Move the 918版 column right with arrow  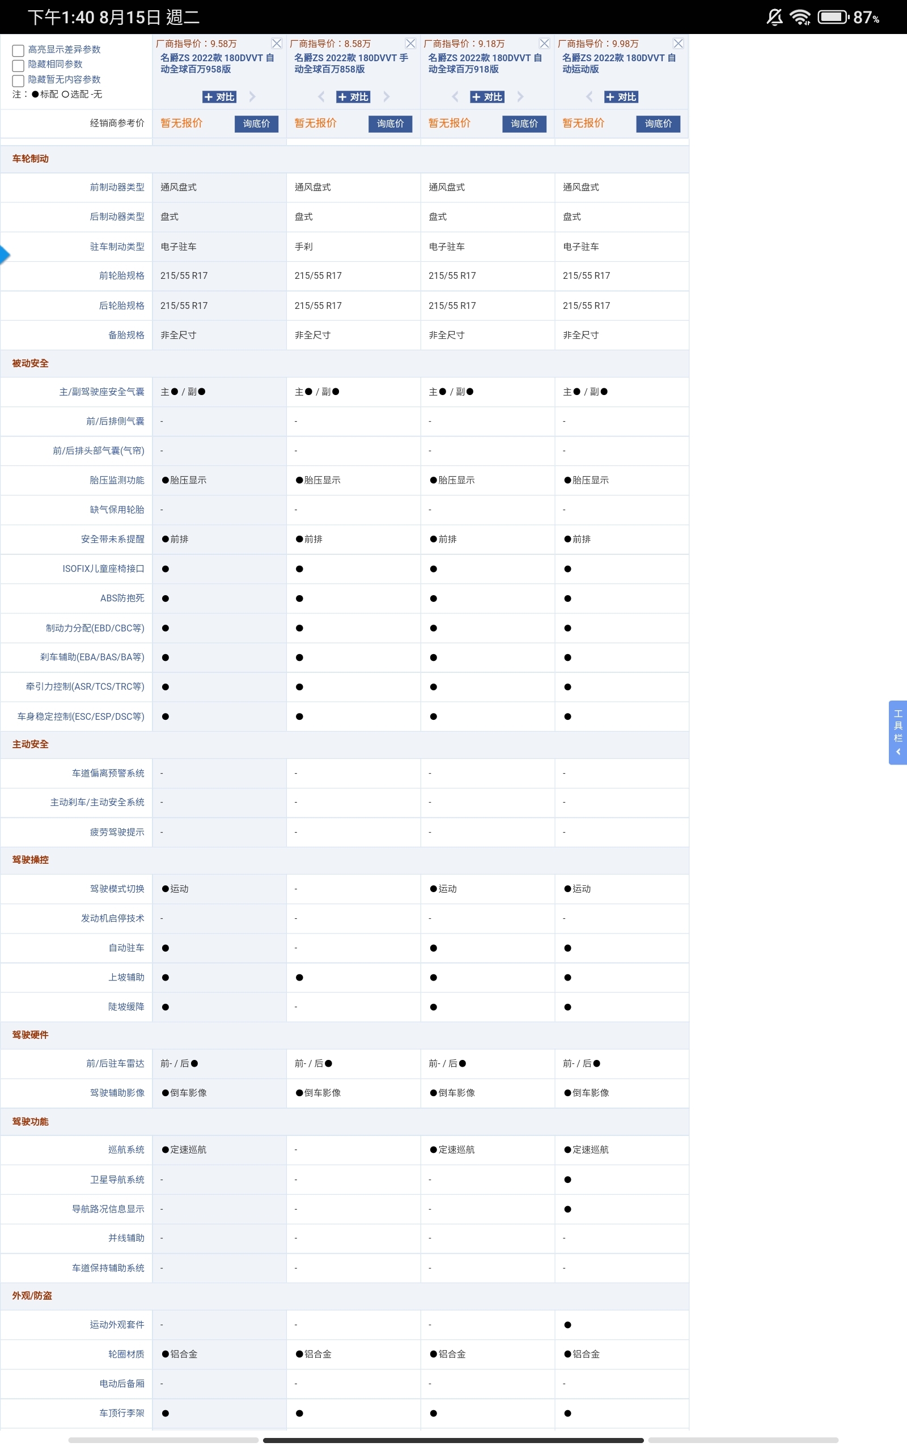520,96
